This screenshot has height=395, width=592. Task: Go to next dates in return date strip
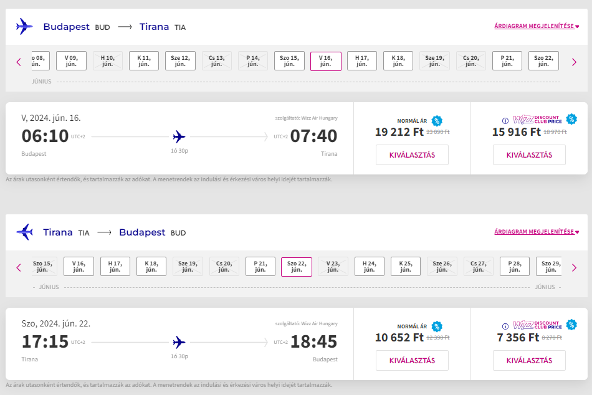coord(574,267)
